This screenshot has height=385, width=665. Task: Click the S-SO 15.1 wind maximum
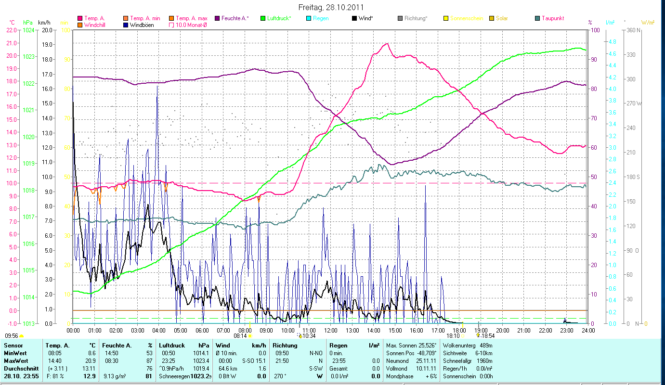click(x=253, y=361)
